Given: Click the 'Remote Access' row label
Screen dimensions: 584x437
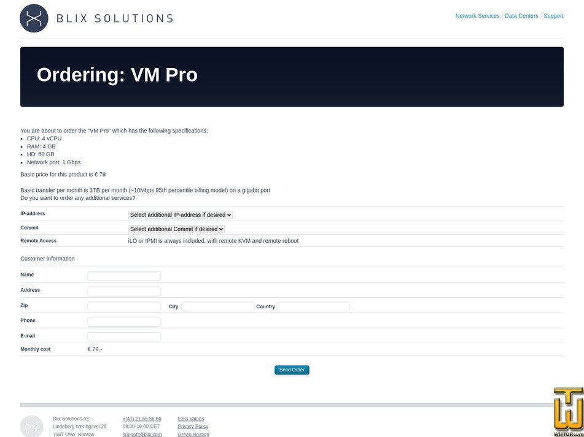Looking at the screenshot, I should (x=38, y=241).
